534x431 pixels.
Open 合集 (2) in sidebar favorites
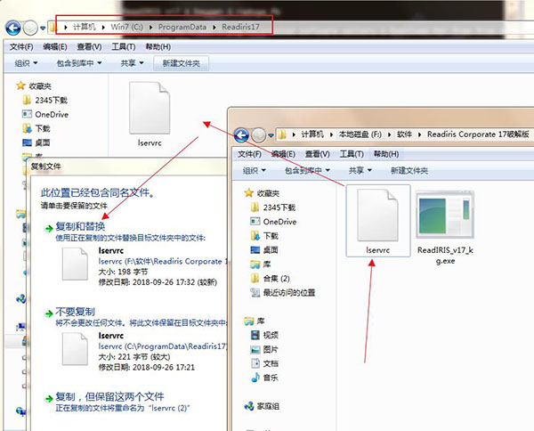point(277,278)
